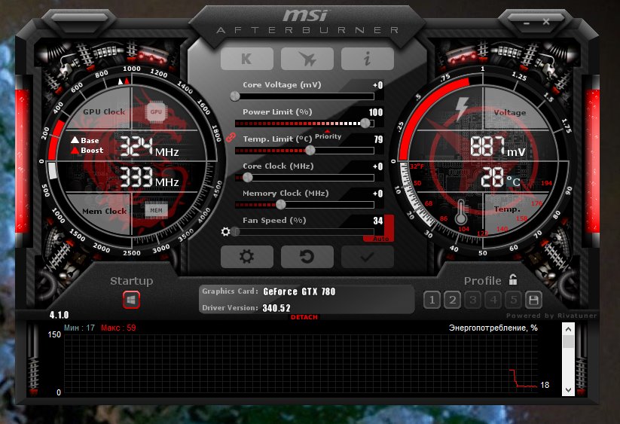Image resolution: width=620 pixels, height=424 pixels.
Task: Select profile slot 2
Action: tap(452, 300)
